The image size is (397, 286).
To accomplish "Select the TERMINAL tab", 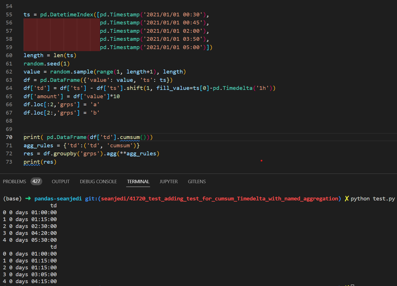I will click(138, 181).
